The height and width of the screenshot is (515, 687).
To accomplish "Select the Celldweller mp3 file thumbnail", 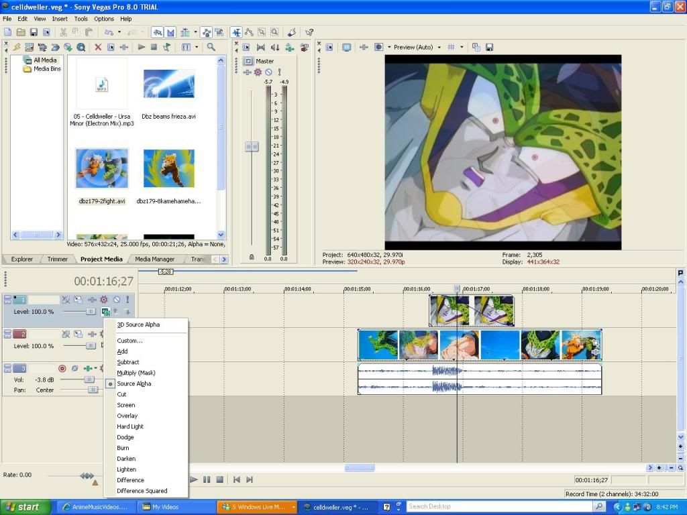I will pyautogui.click(x=102, y=84).
